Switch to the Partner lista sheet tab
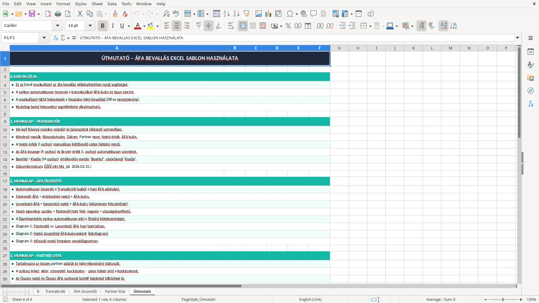 coord(115,291)
